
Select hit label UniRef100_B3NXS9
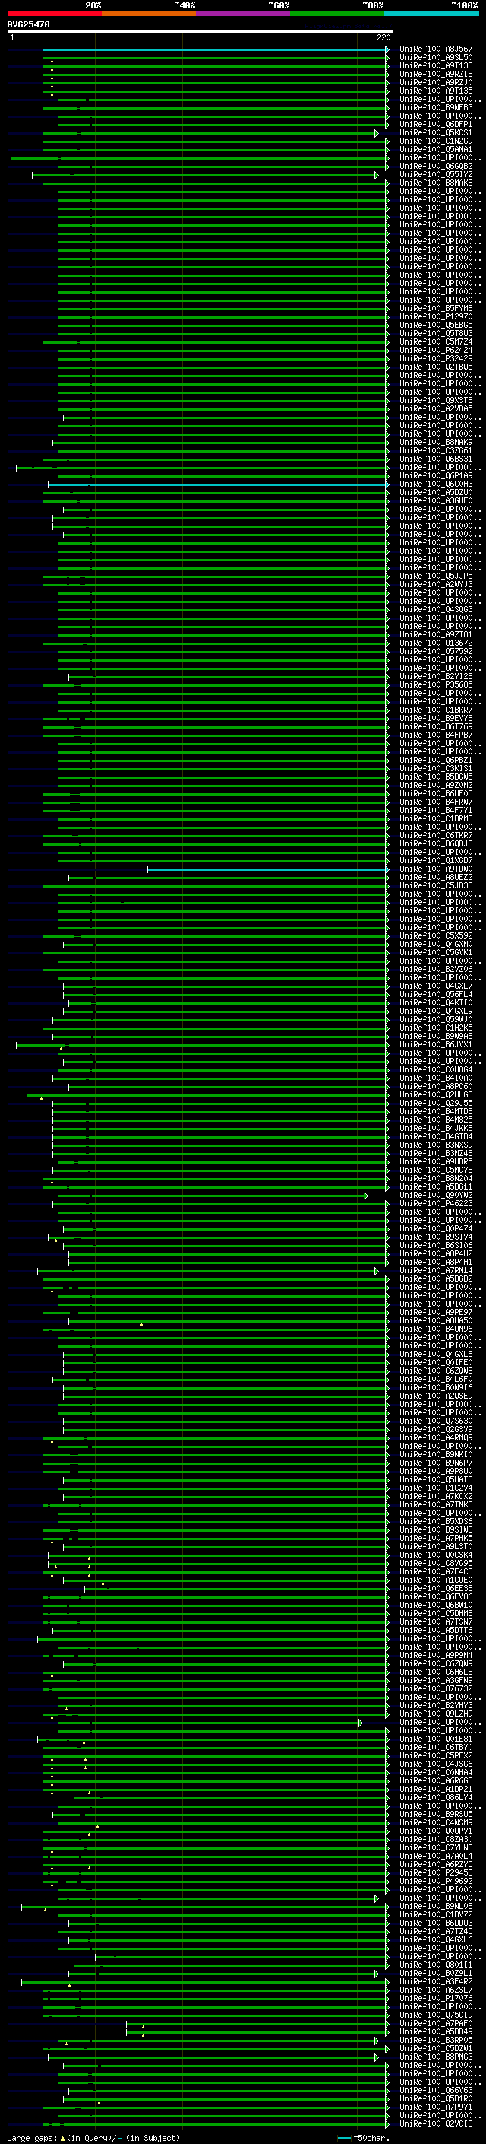[x=435, y=1145]
